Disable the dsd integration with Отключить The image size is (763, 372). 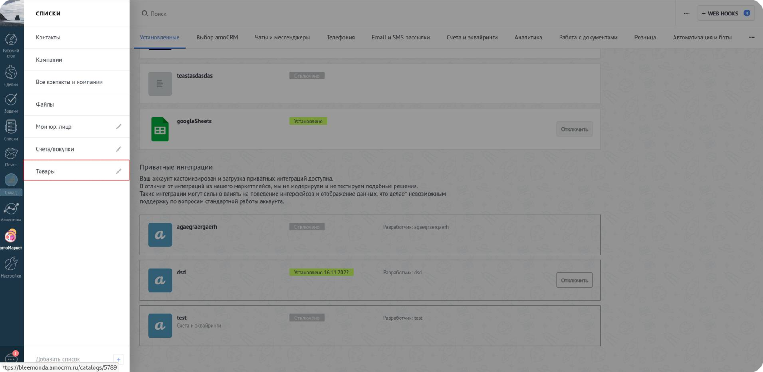574,280
